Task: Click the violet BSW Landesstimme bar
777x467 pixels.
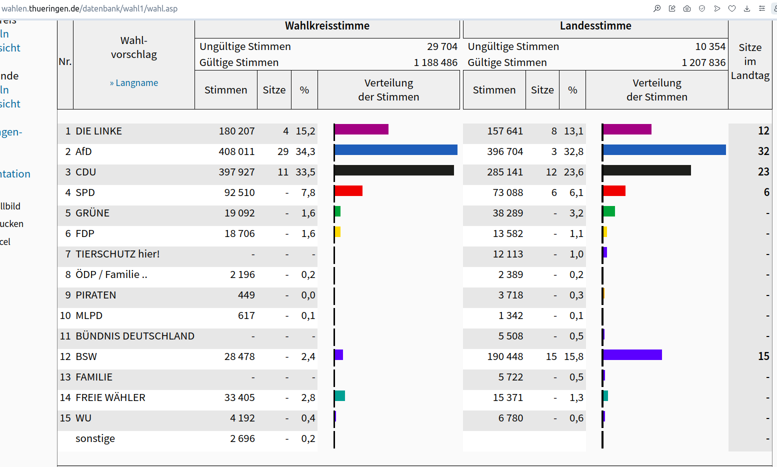Action: [x=632, y=354]
